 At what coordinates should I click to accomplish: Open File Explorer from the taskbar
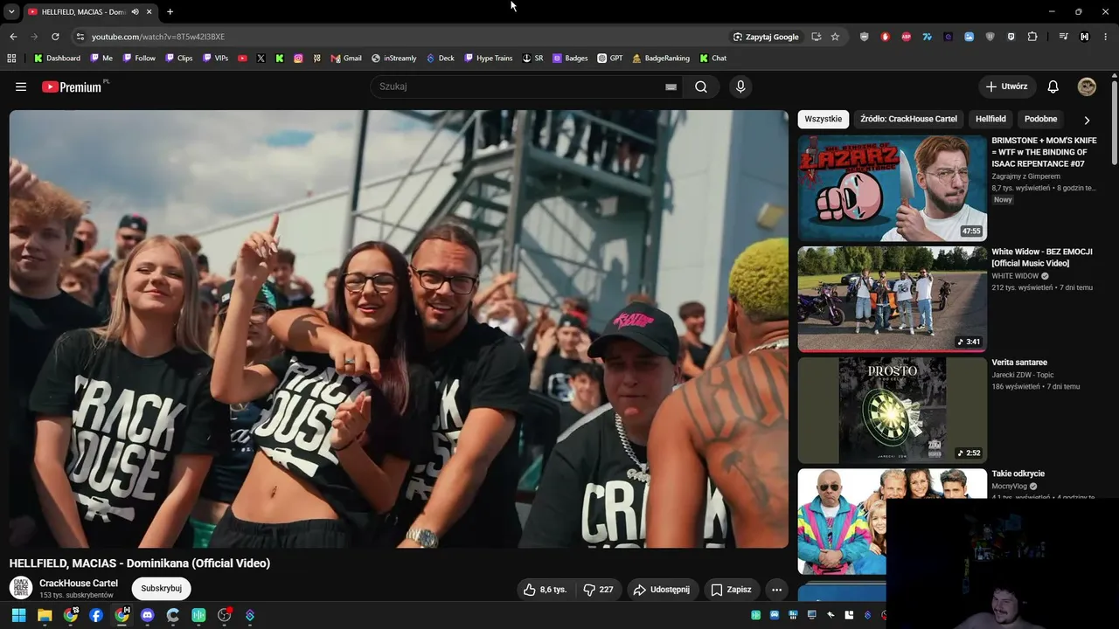[x=45, y=615]
